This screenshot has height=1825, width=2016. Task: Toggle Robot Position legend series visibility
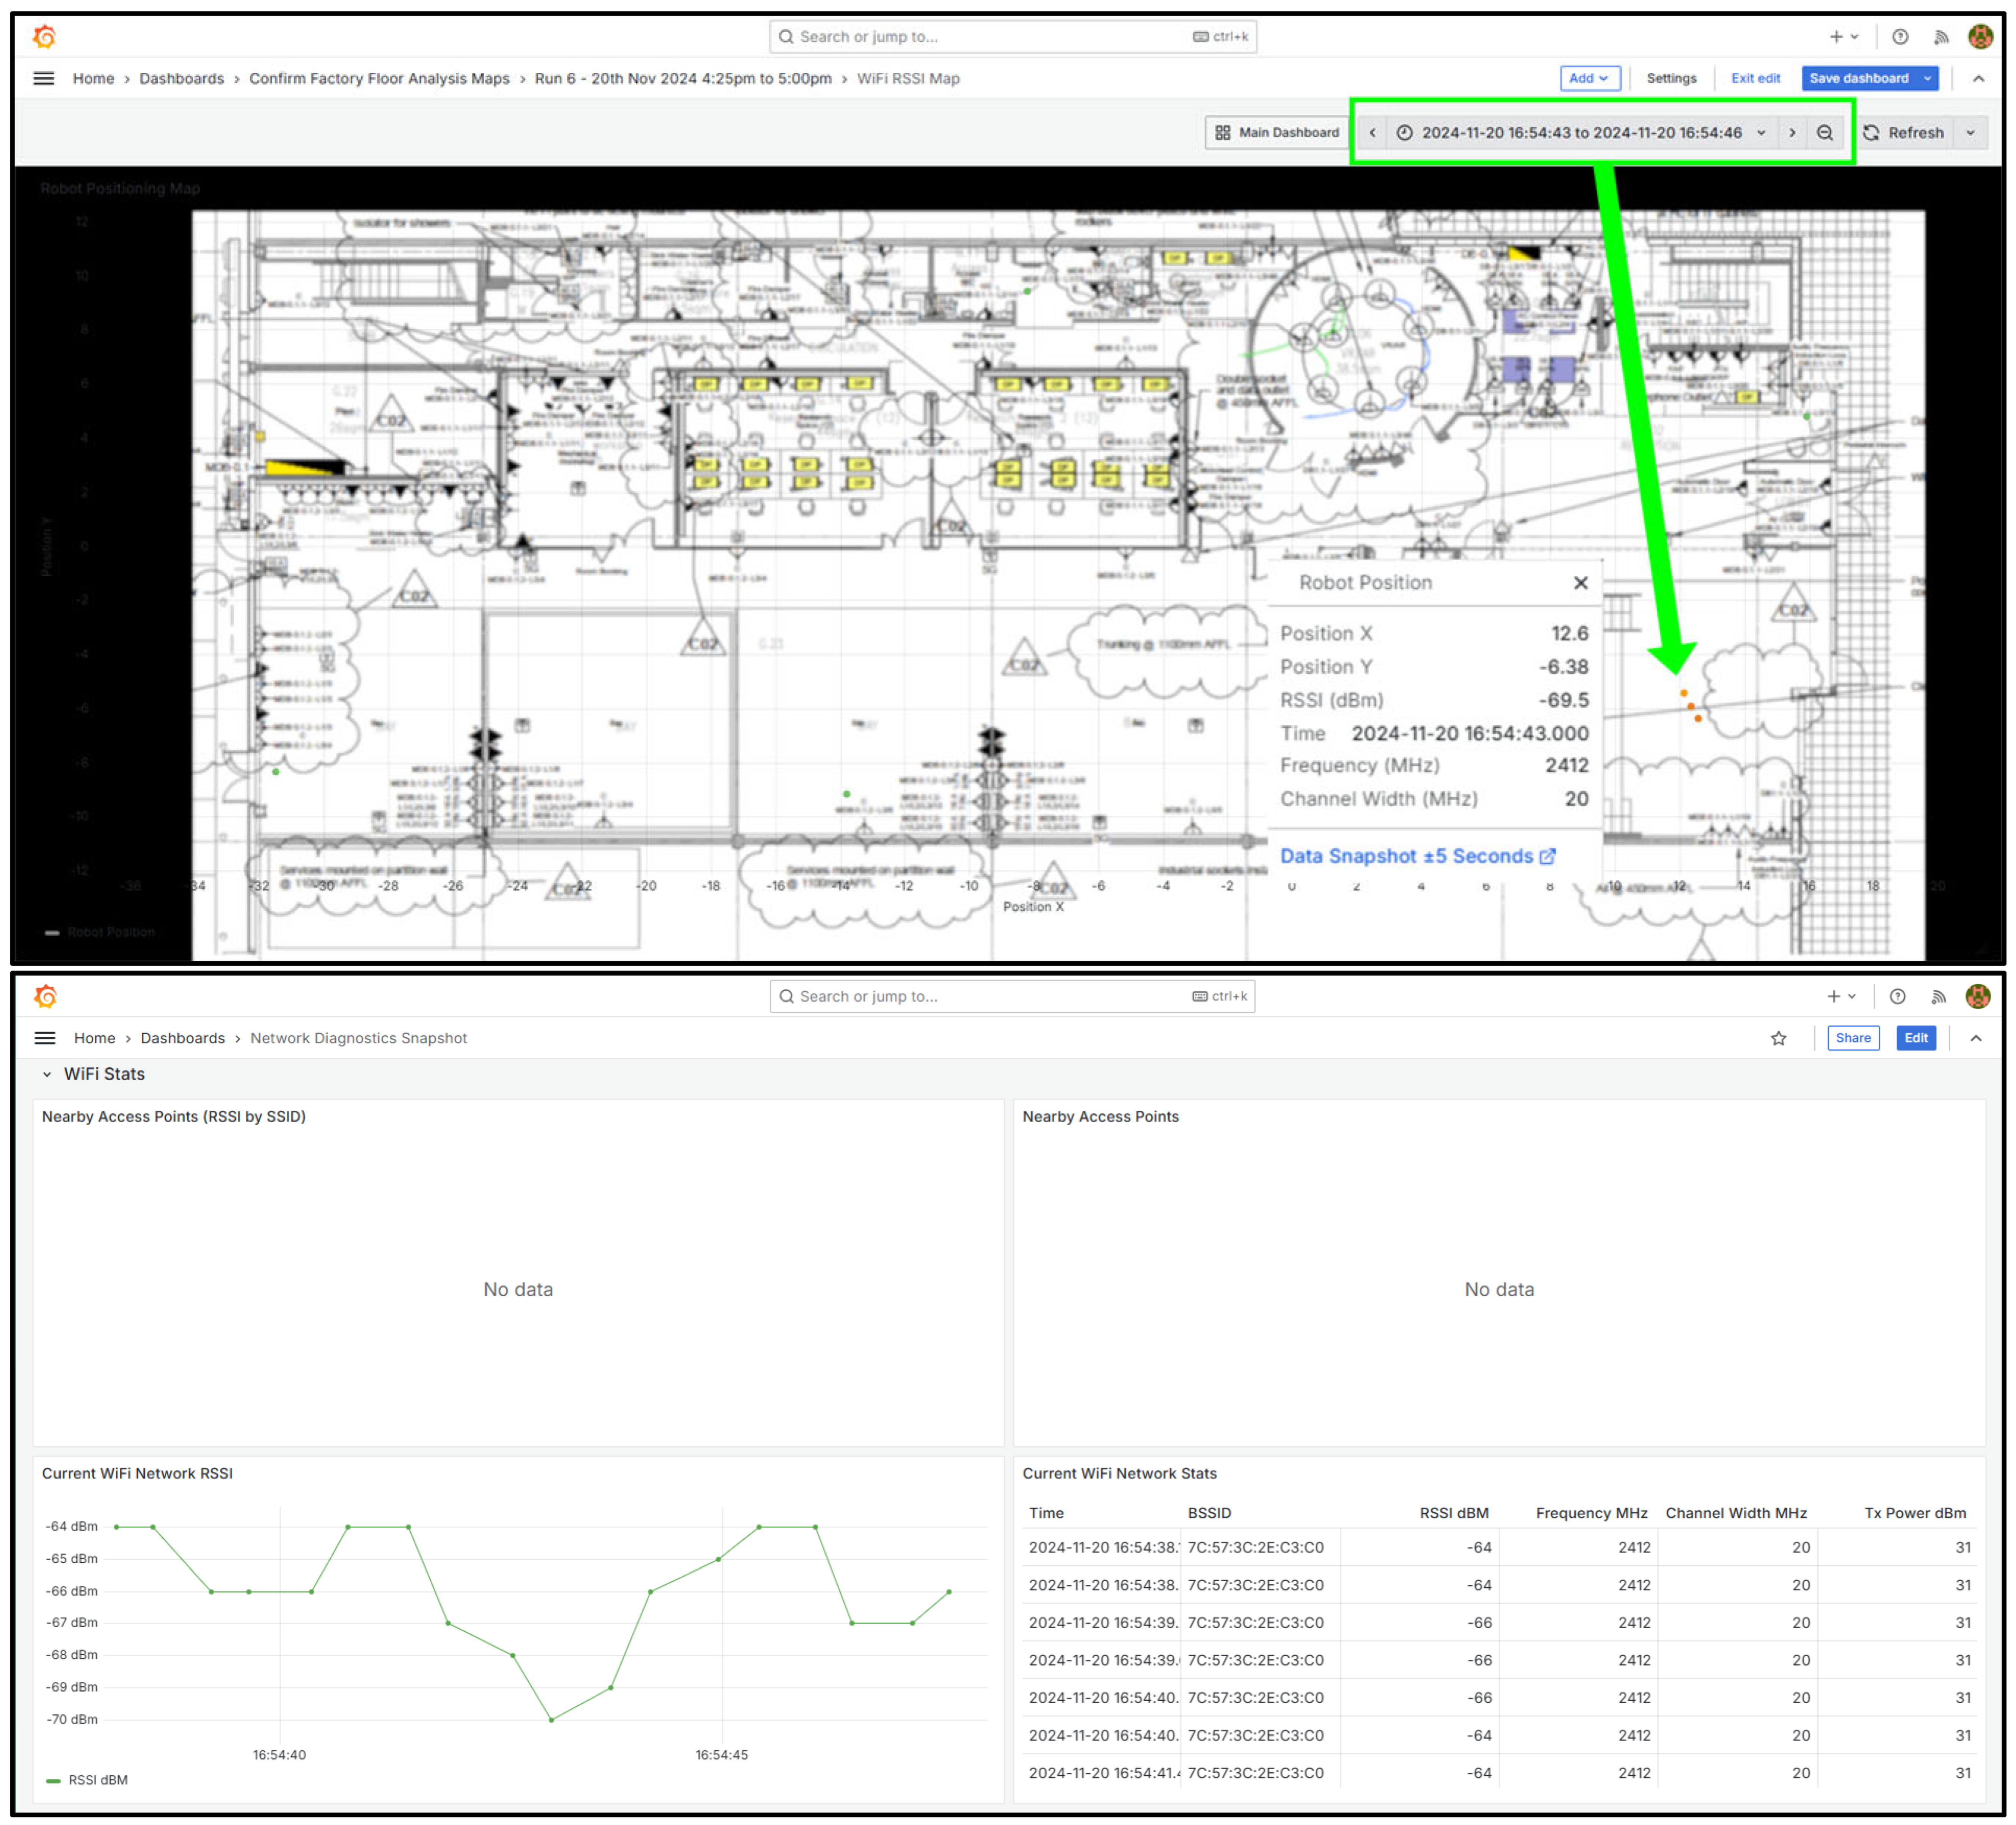pyautogui.click(x=110, y=931)
